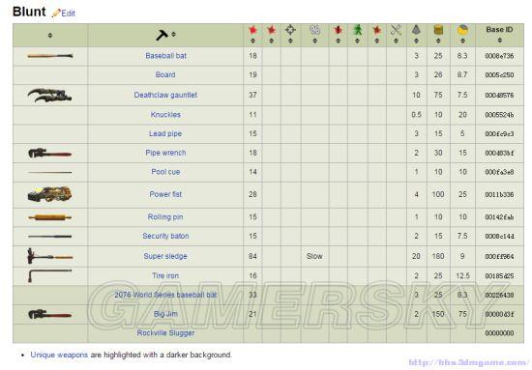Follow the Unique weapons link
532x370 pixels.
pos(59,355)
